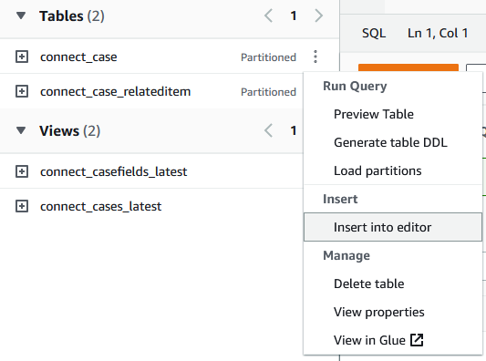Select Delete table from Manage section
The height and width of the screenshot is (361, 486).
click(x=393, y=284)
